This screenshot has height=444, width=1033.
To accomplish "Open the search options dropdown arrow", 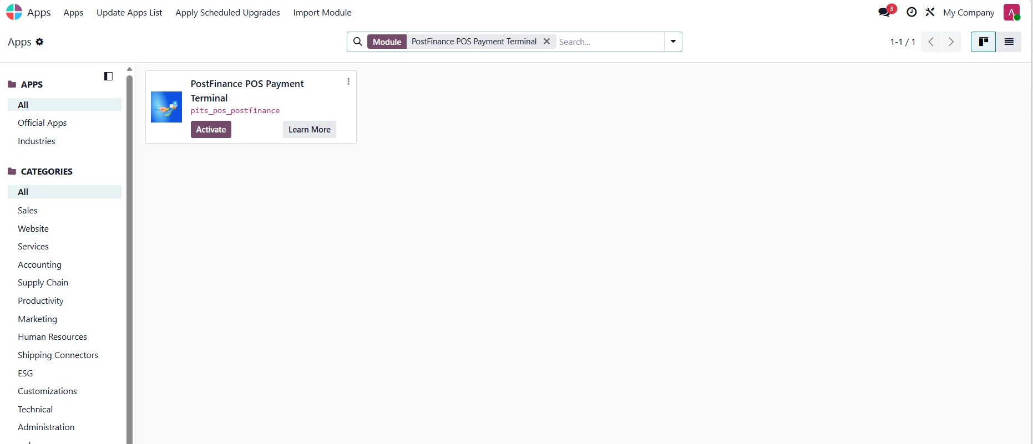I will pyautogui.click(x=673, y=42).
